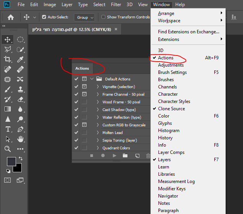
Task: Select the Polygonal Lasso tool
Action: tap(7, 49)
